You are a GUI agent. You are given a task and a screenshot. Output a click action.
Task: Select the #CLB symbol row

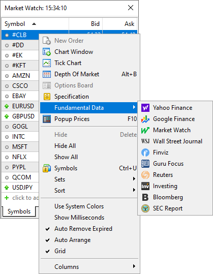[20, 35]
